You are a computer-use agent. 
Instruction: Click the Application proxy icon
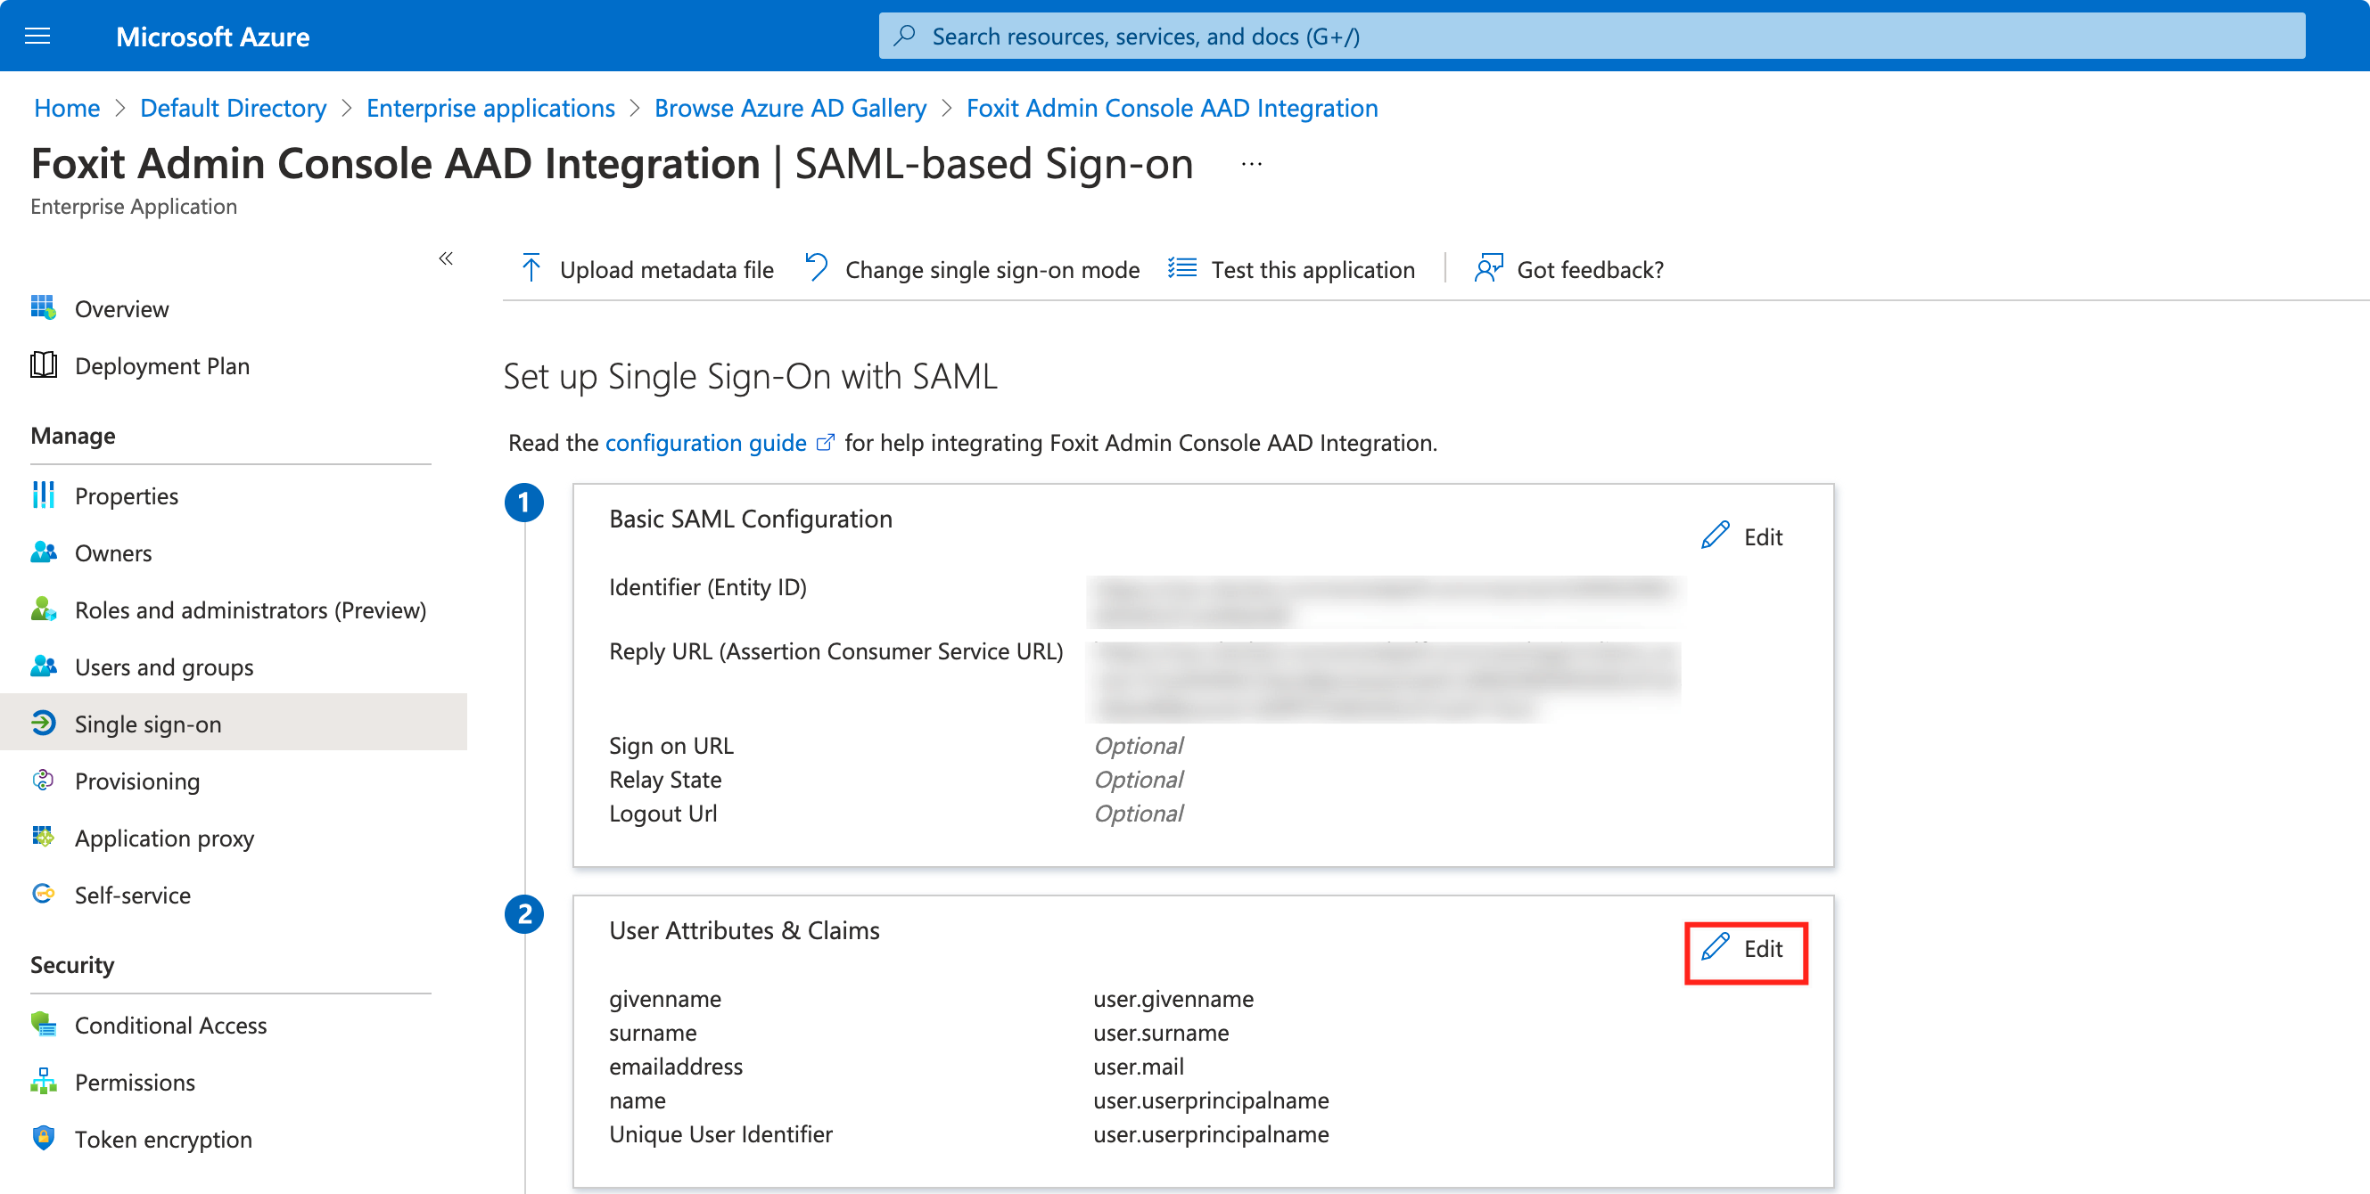[43, 838]
